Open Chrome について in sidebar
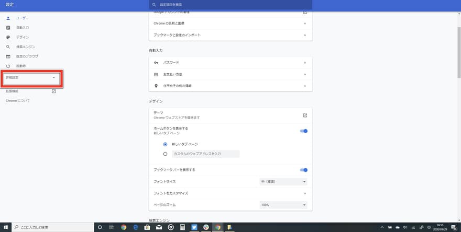 pos(17,100)
